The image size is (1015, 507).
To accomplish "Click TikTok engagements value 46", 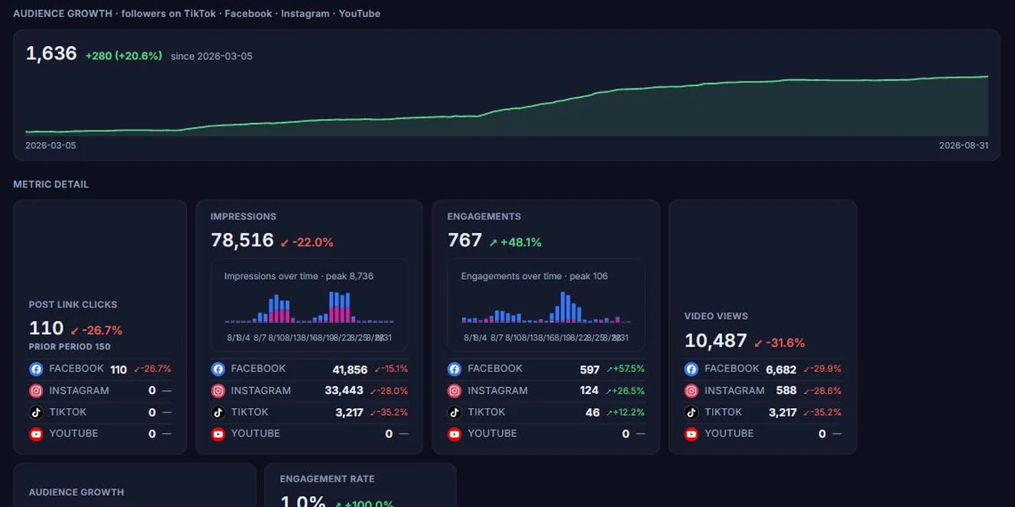I will pyautogui.click(x=593, y=413).
